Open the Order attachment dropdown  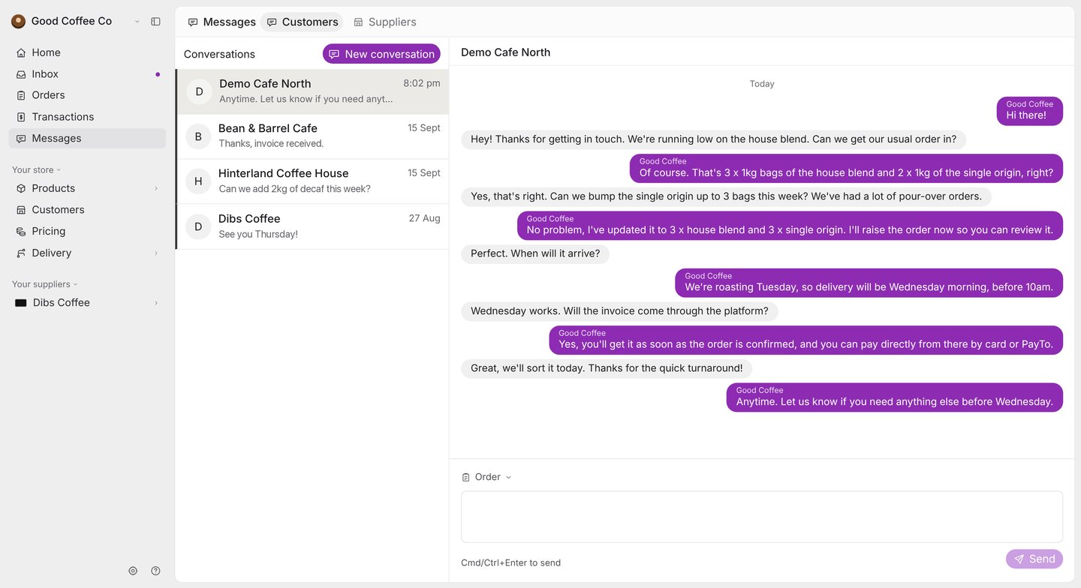point(486,477)
